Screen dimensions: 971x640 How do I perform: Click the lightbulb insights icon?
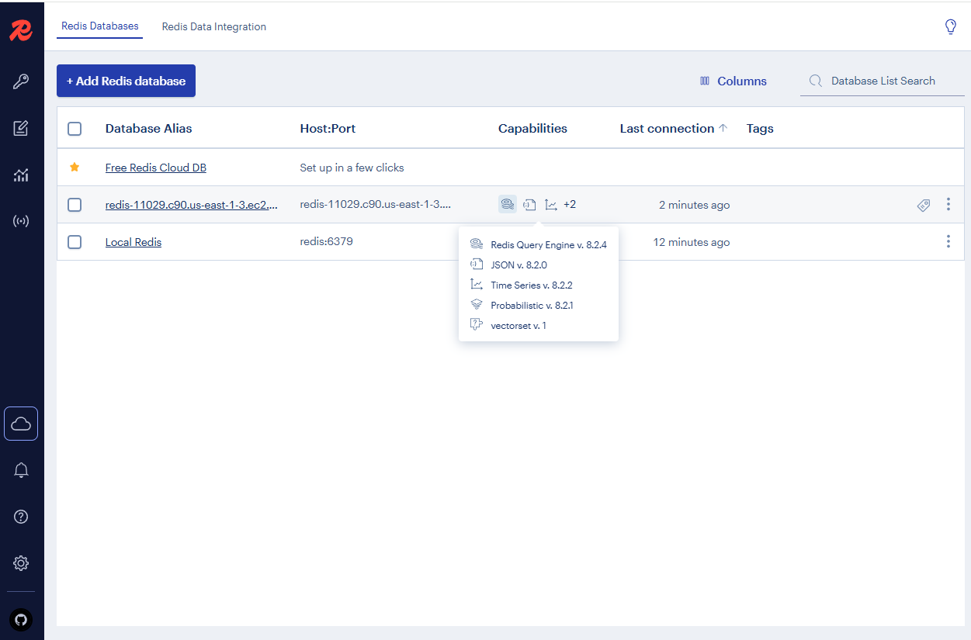pyautogui.click(x=950, y=27)
